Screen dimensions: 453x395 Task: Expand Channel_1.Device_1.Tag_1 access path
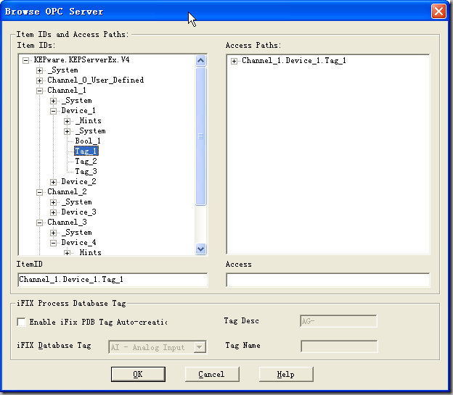point(234,61)
